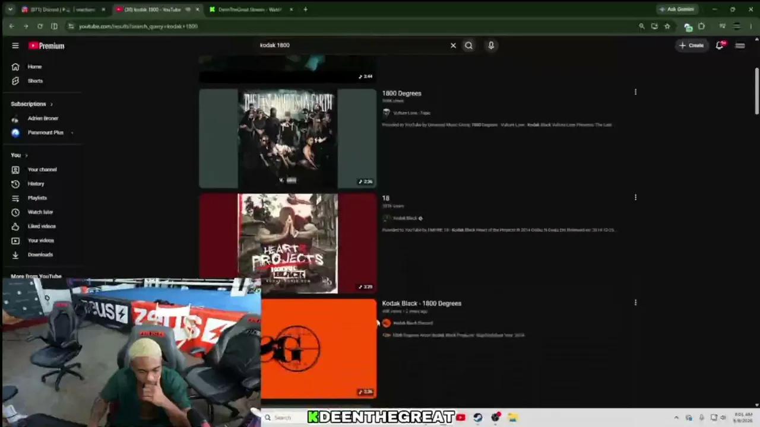
Task: Open the '1800 Degrees' video title
Action: pos(401,93)
